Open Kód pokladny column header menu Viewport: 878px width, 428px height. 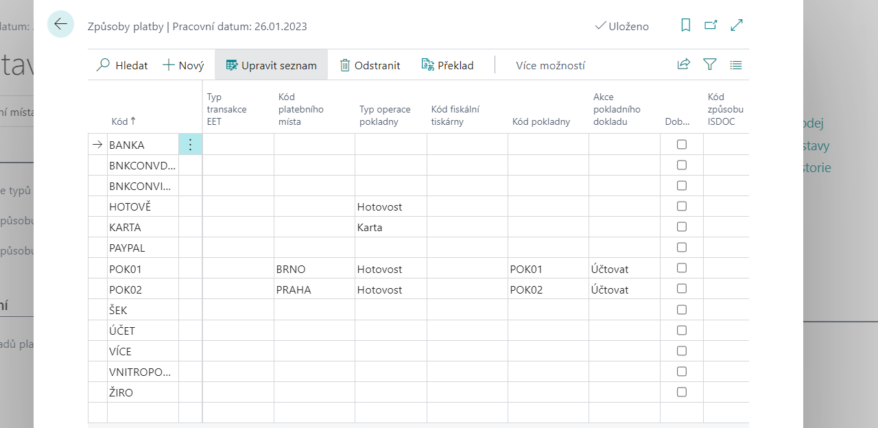click(541, 122)
